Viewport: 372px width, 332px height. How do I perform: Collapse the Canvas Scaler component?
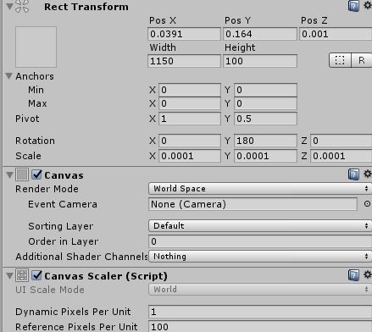point(9,276)
